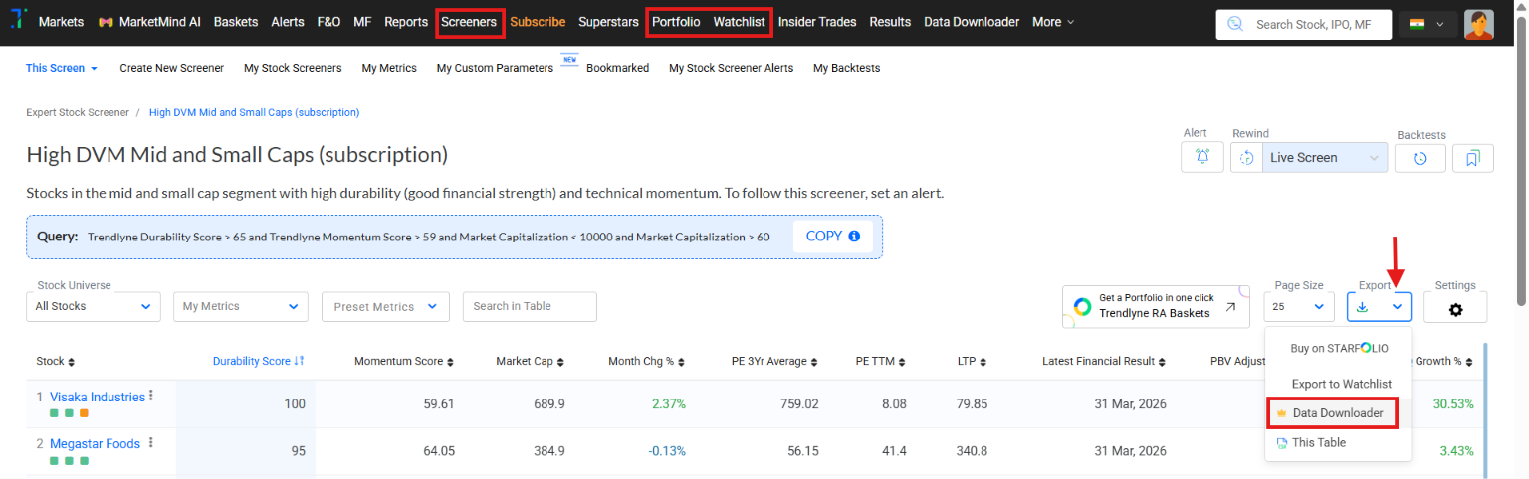Image resolution: width=1529 pixels, height=479 pixels.
Task: Click the Rewind clock icon beside Live Screen
Action: click(x=1246, y=157)
